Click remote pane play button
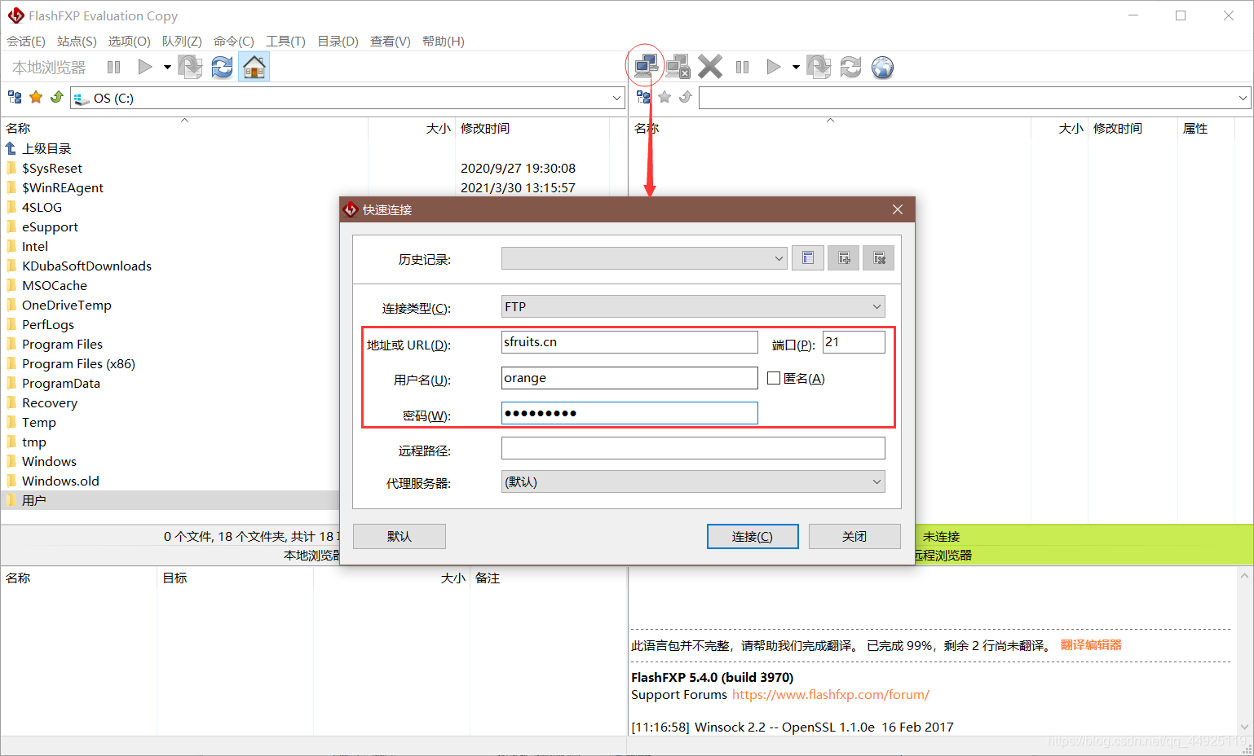The image size is (1254, 756). 774,67
